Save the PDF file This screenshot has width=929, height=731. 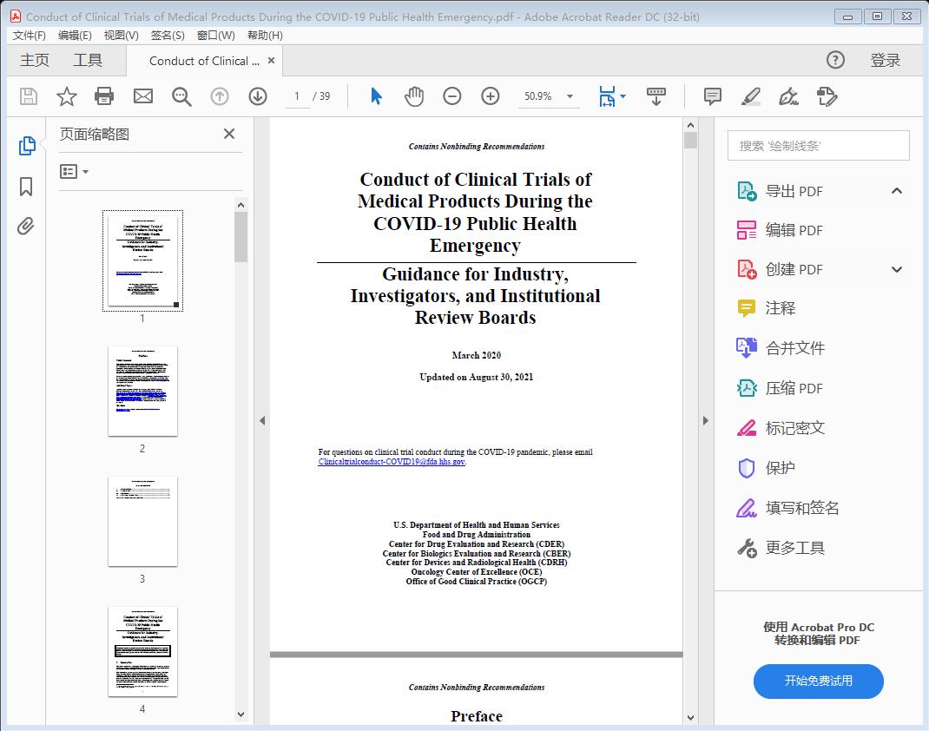coord(27,96)
